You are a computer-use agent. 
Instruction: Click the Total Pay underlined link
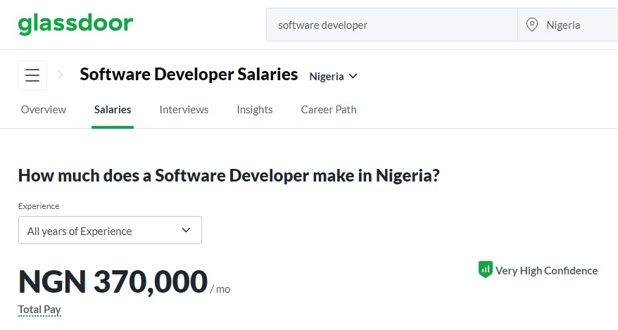(x=39, y=309)
